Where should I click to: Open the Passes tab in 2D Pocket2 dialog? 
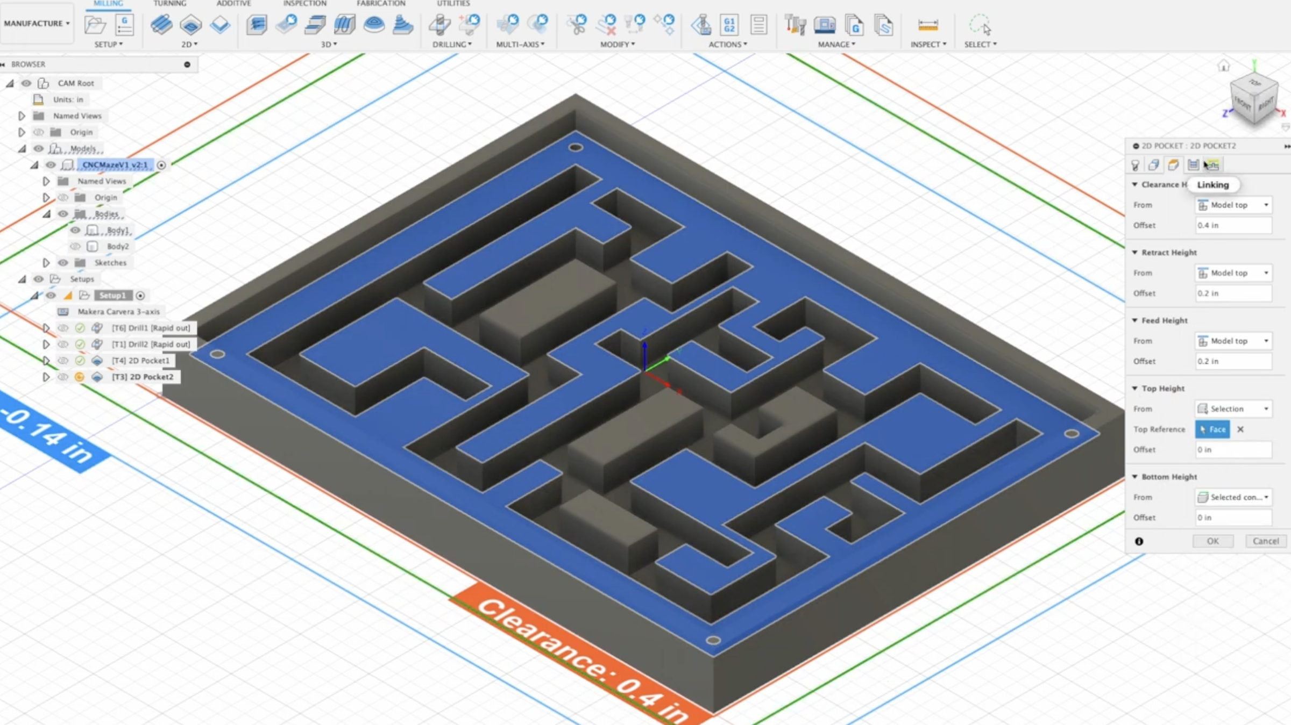tap(1194, 165)
